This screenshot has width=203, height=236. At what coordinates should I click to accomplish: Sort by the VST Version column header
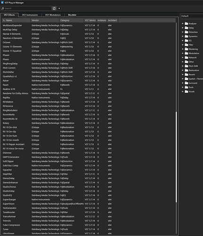pos(90,20)
